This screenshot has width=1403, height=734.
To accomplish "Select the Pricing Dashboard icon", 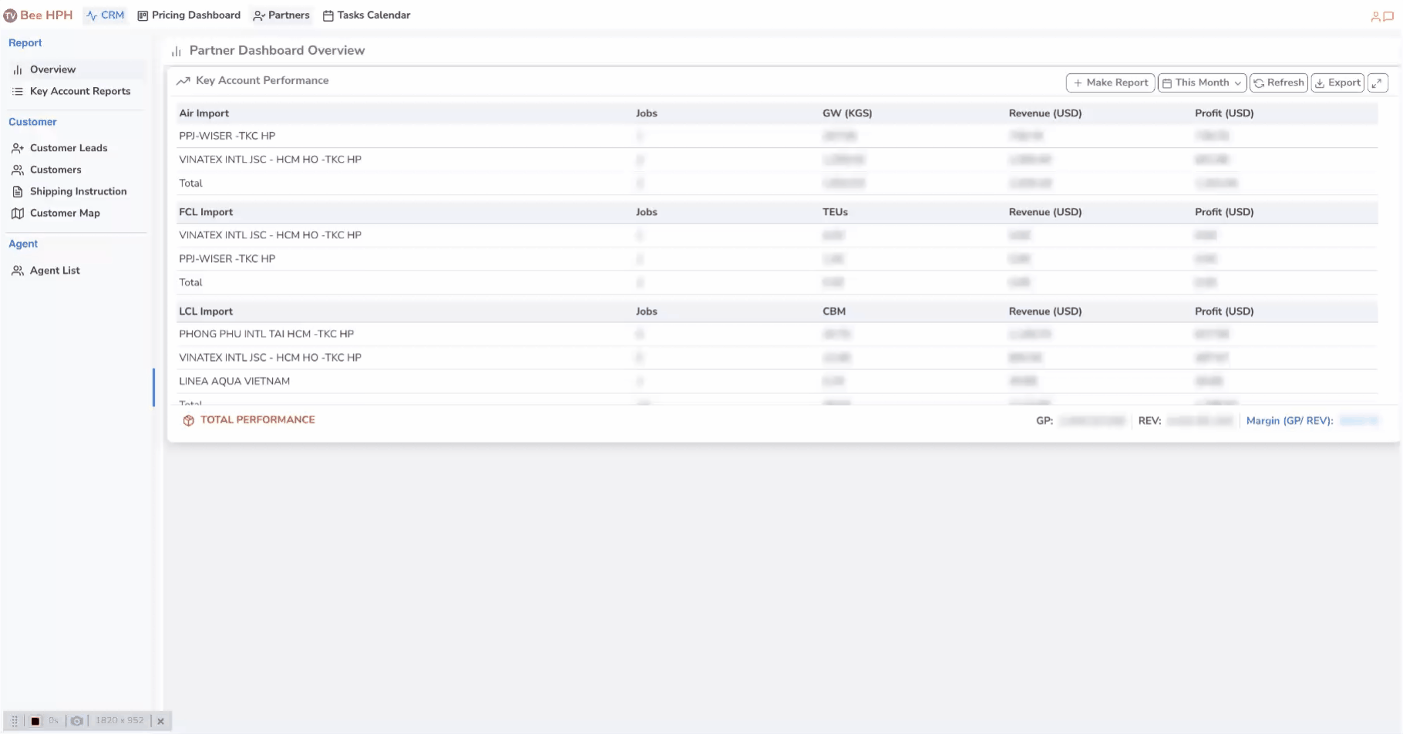I will click(142, 15).
